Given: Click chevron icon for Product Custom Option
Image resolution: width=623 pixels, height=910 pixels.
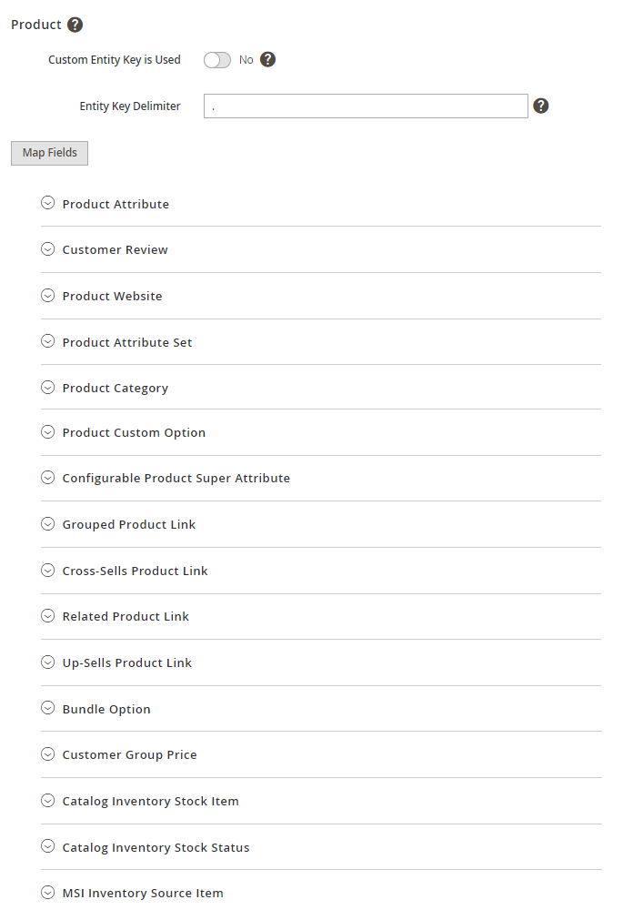Looking at the screenshot, I should (48, 432).
